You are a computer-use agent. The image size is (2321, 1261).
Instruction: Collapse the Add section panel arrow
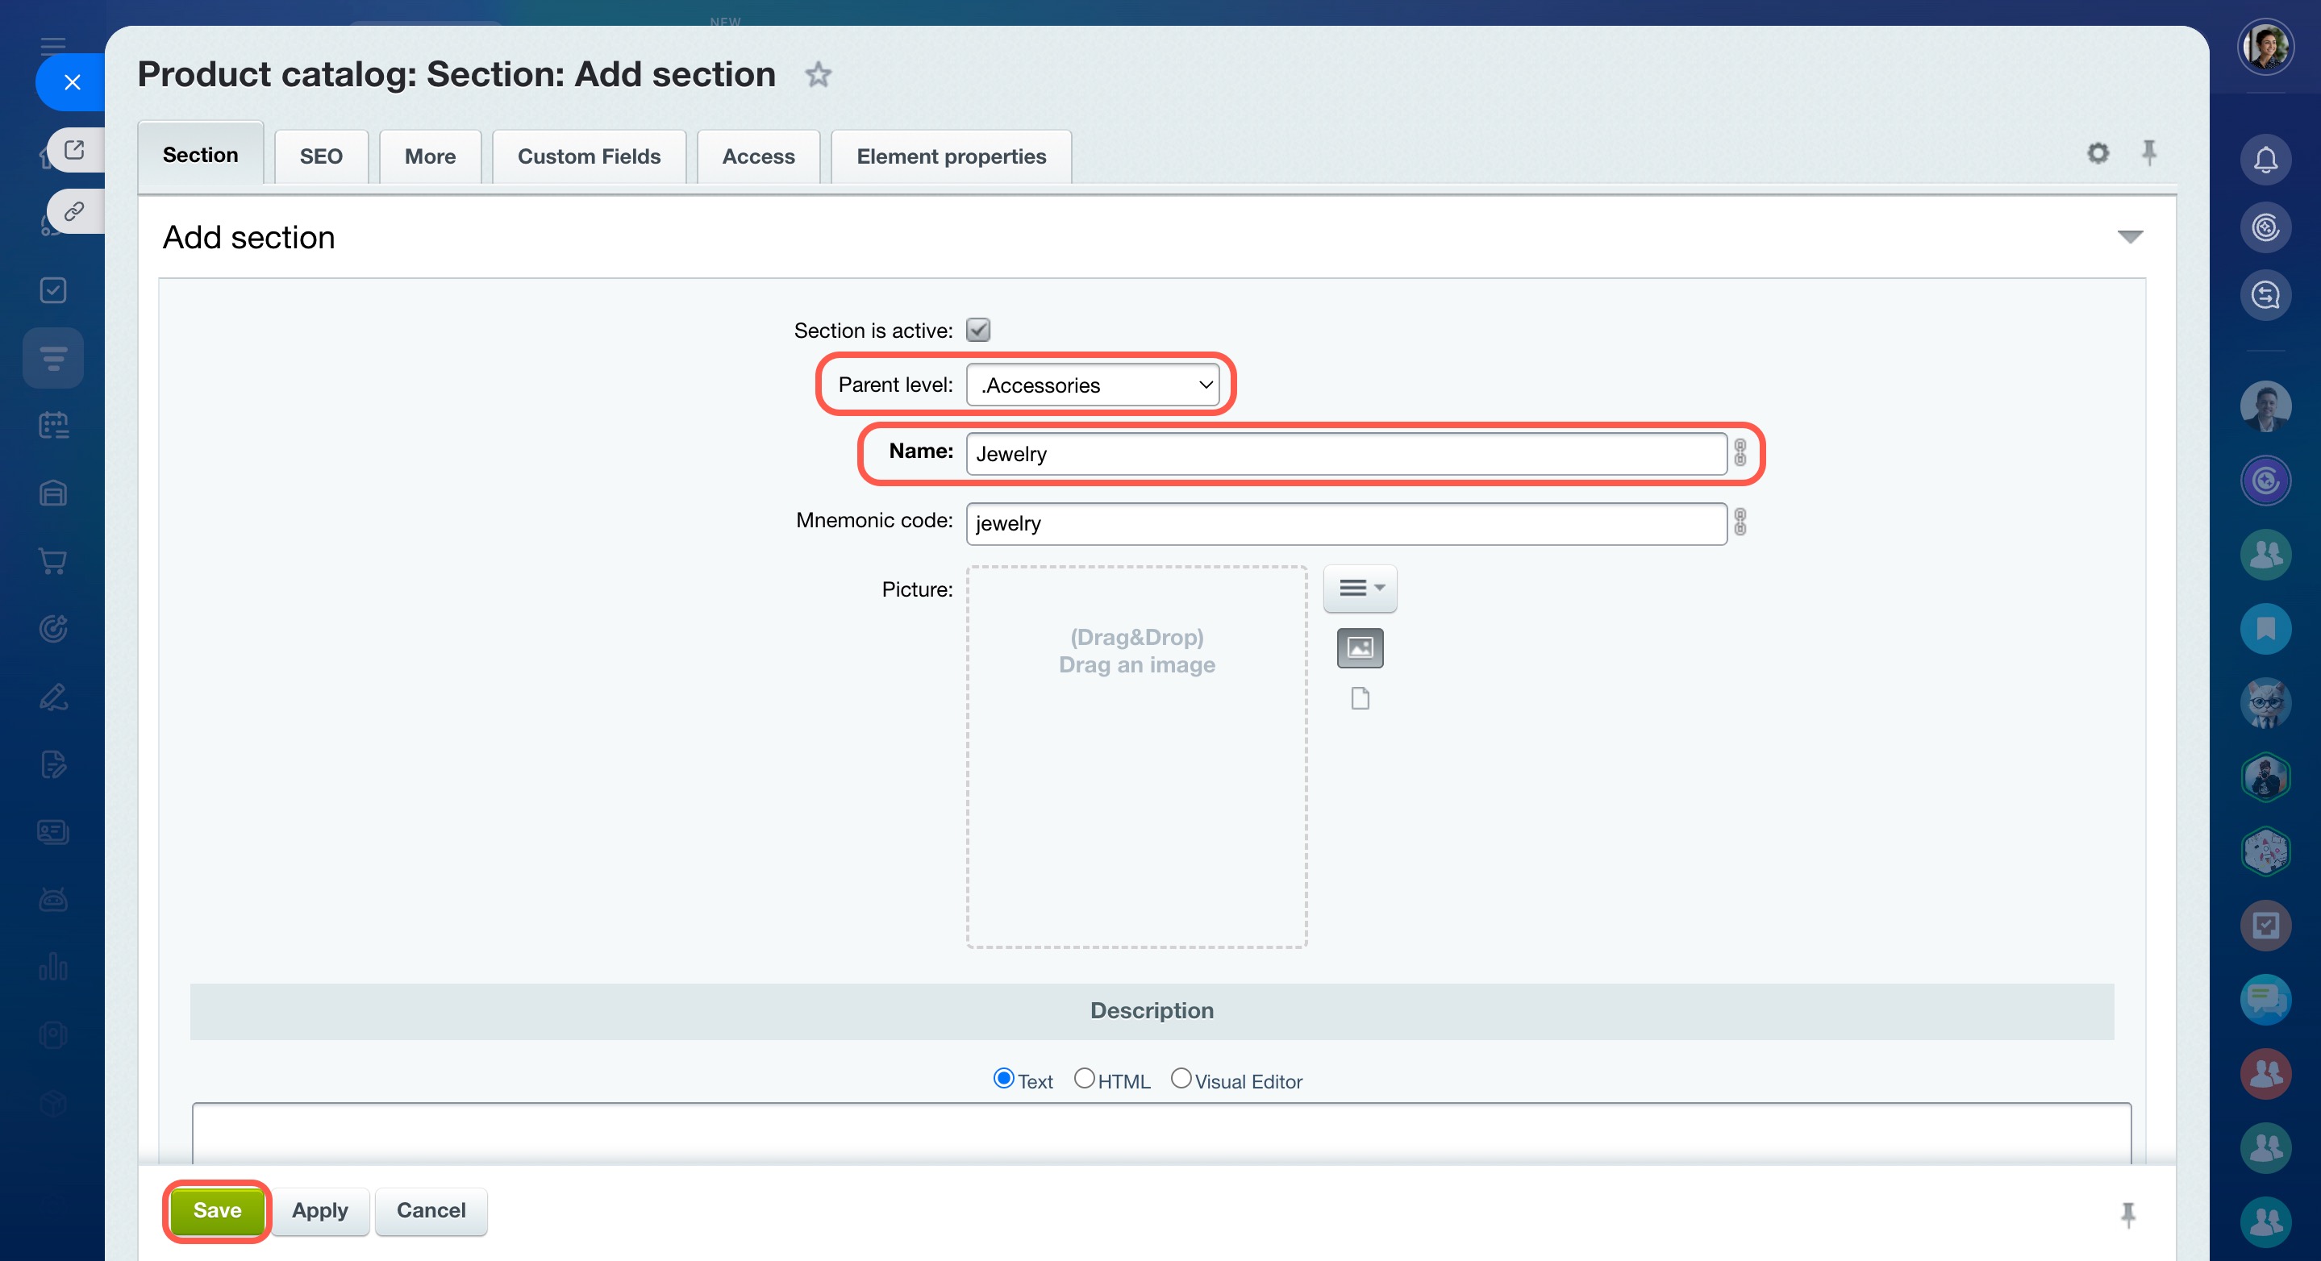pyautogui.click(x=2129, y=237)
